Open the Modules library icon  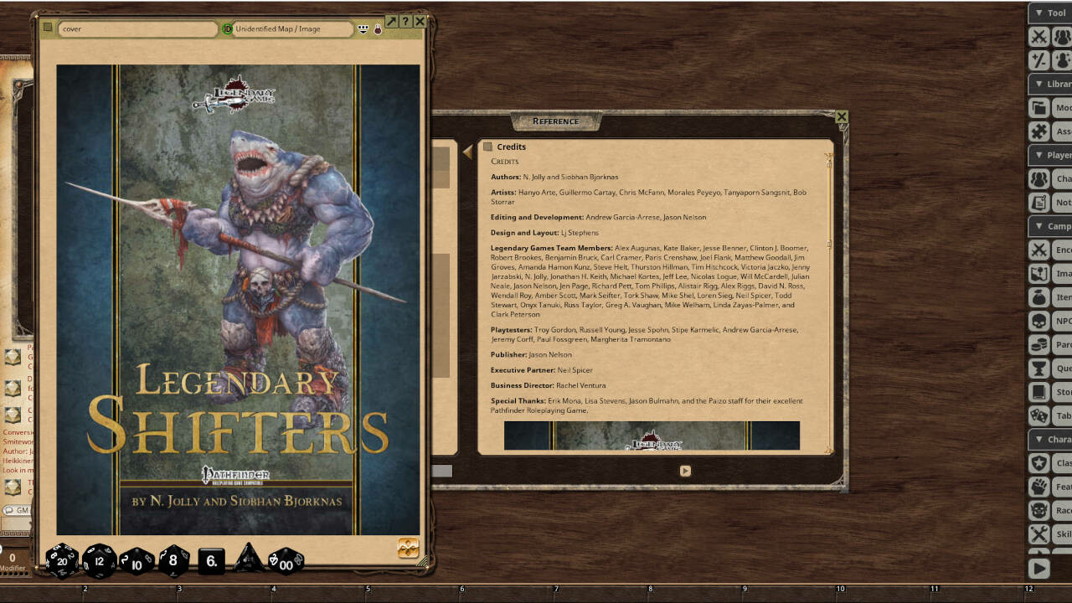click(1038, 107)
